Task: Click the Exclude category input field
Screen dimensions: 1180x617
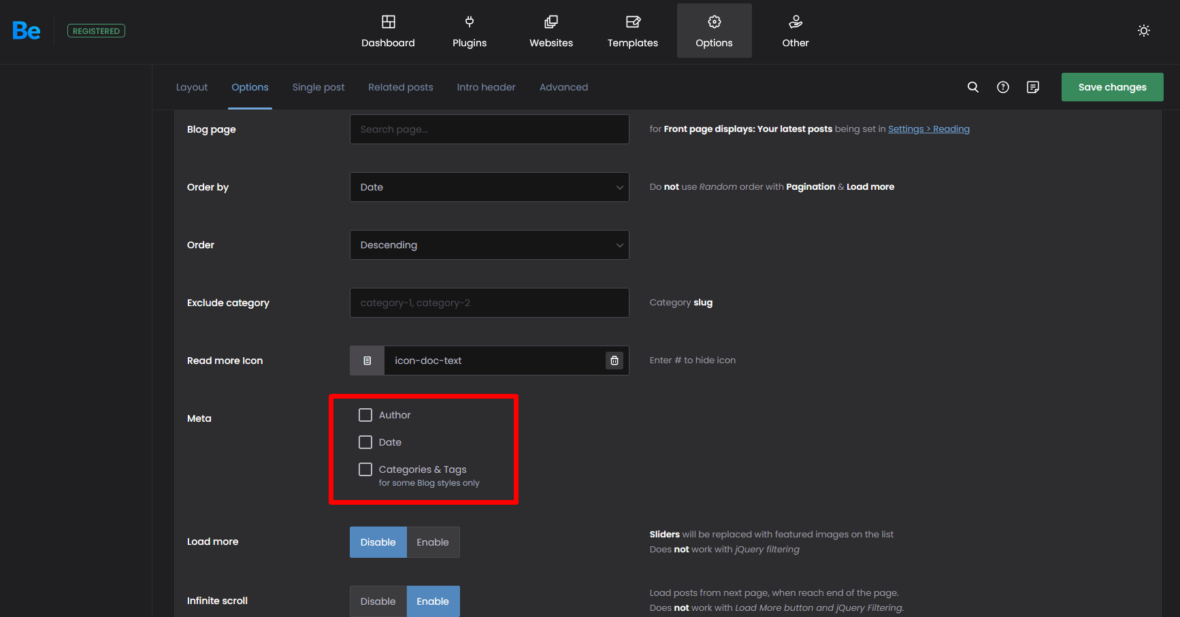Action: point(489,303)
